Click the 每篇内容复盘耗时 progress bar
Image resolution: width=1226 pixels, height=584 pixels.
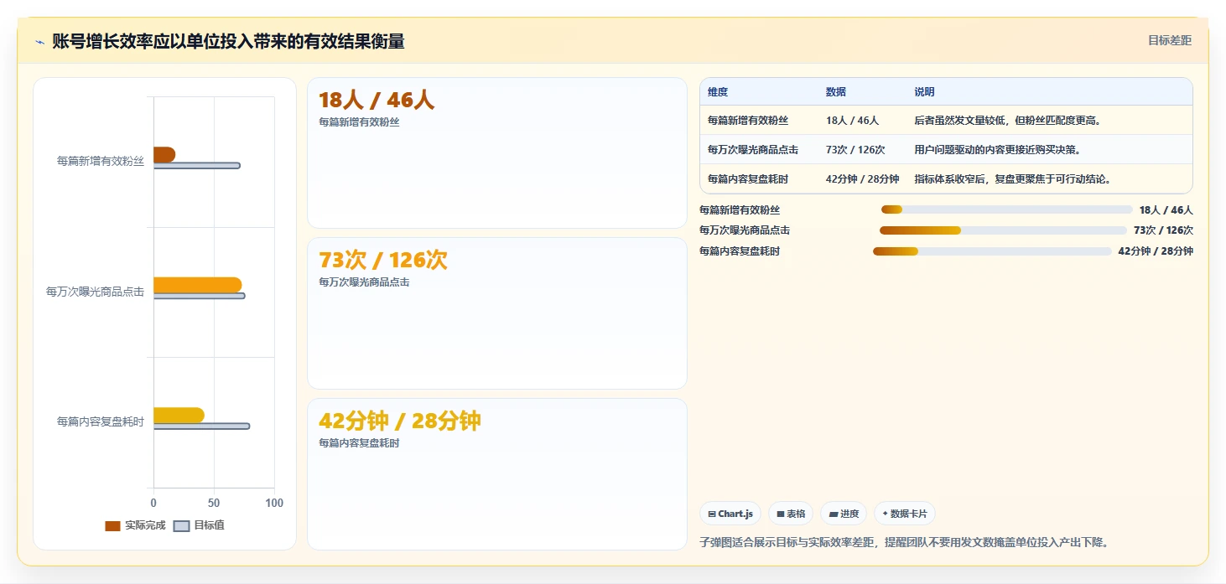992,251
